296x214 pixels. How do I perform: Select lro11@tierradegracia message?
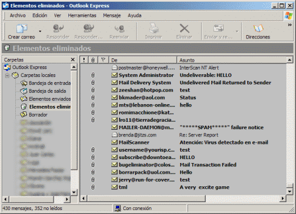(183, 120)
